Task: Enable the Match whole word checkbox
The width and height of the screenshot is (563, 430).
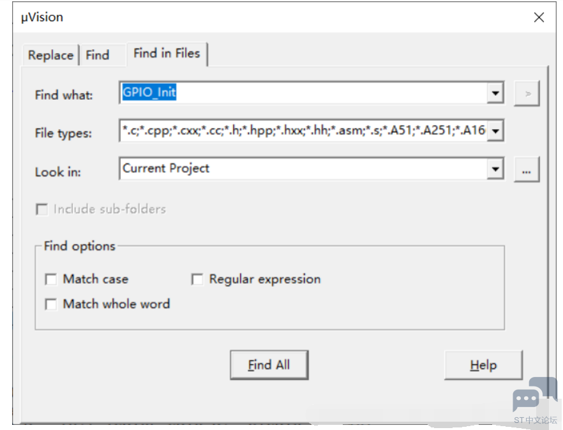Action: (50, 304)
